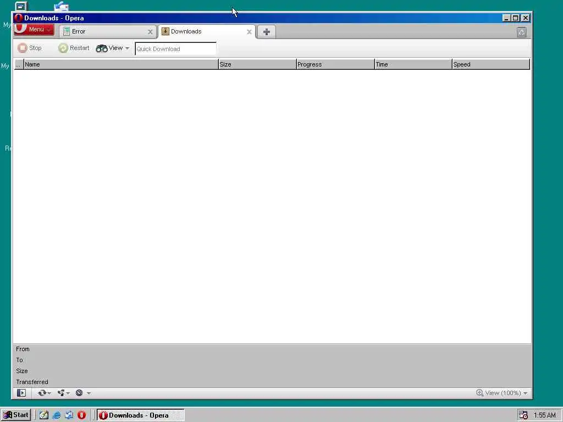
Task: Expand Opera Turbo dropdown arrow
Action: [x=89, y=393]
